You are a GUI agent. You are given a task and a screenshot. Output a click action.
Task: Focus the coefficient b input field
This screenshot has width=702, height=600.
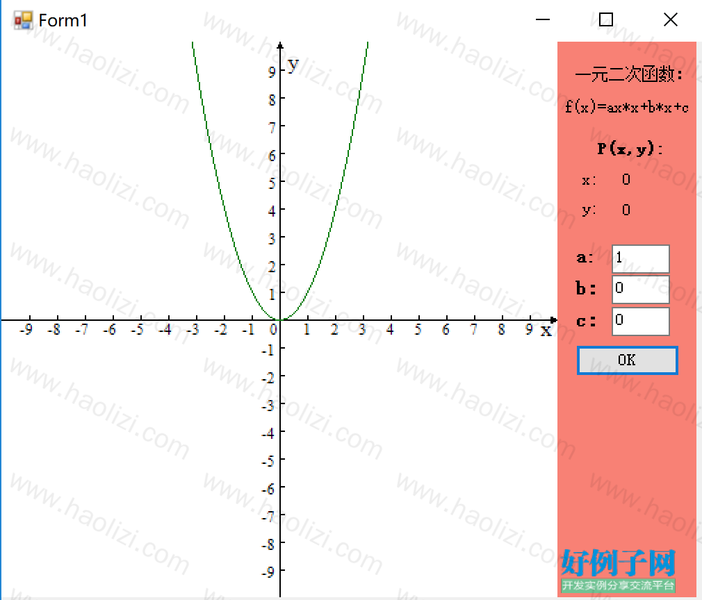(641, 289)
